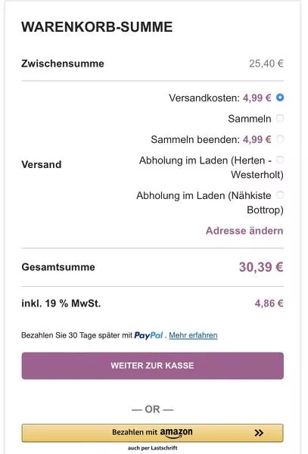Click the auch per Lastschrift text

pyautogui.click(x=153, y=448)
